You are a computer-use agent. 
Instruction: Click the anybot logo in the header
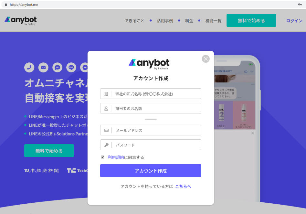coord(20,21)
